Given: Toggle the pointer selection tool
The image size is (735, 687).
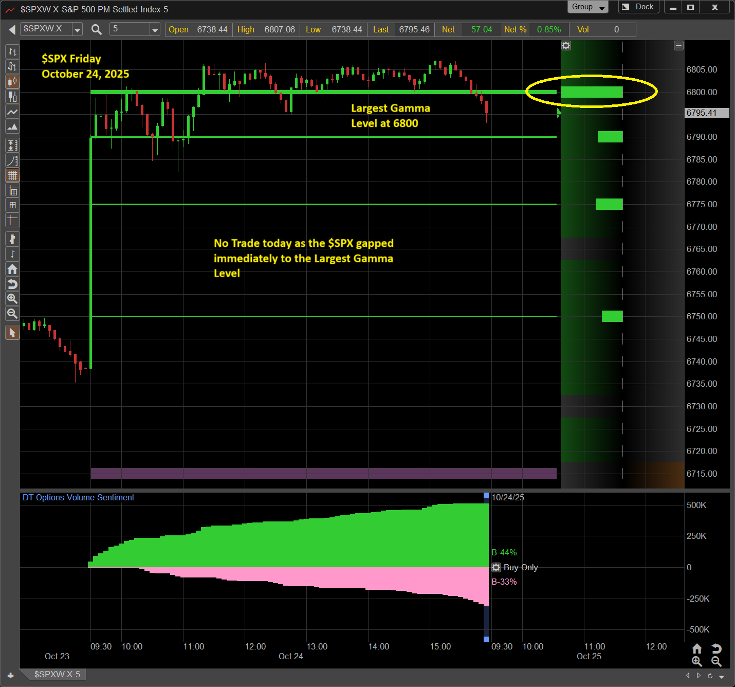Looking at the screenshot, I should [12, 333].
